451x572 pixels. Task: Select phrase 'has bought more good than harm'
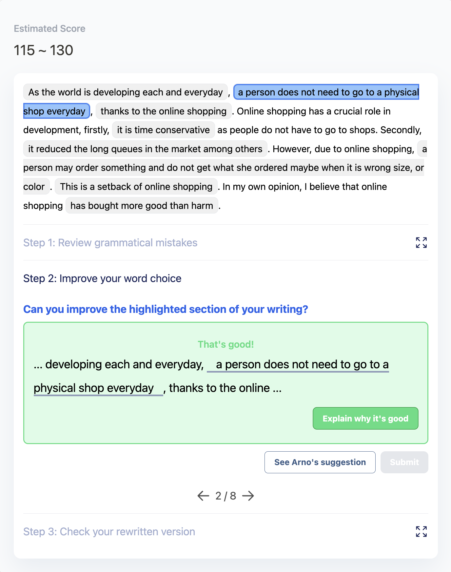click(142, 206)
